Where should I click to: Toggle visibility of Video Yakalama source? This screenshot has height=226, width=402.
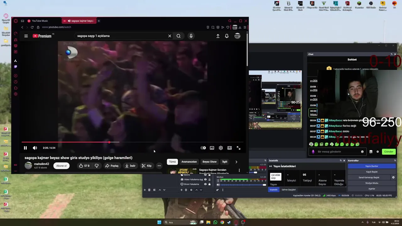pyautogui.click(x=205, y=180)
